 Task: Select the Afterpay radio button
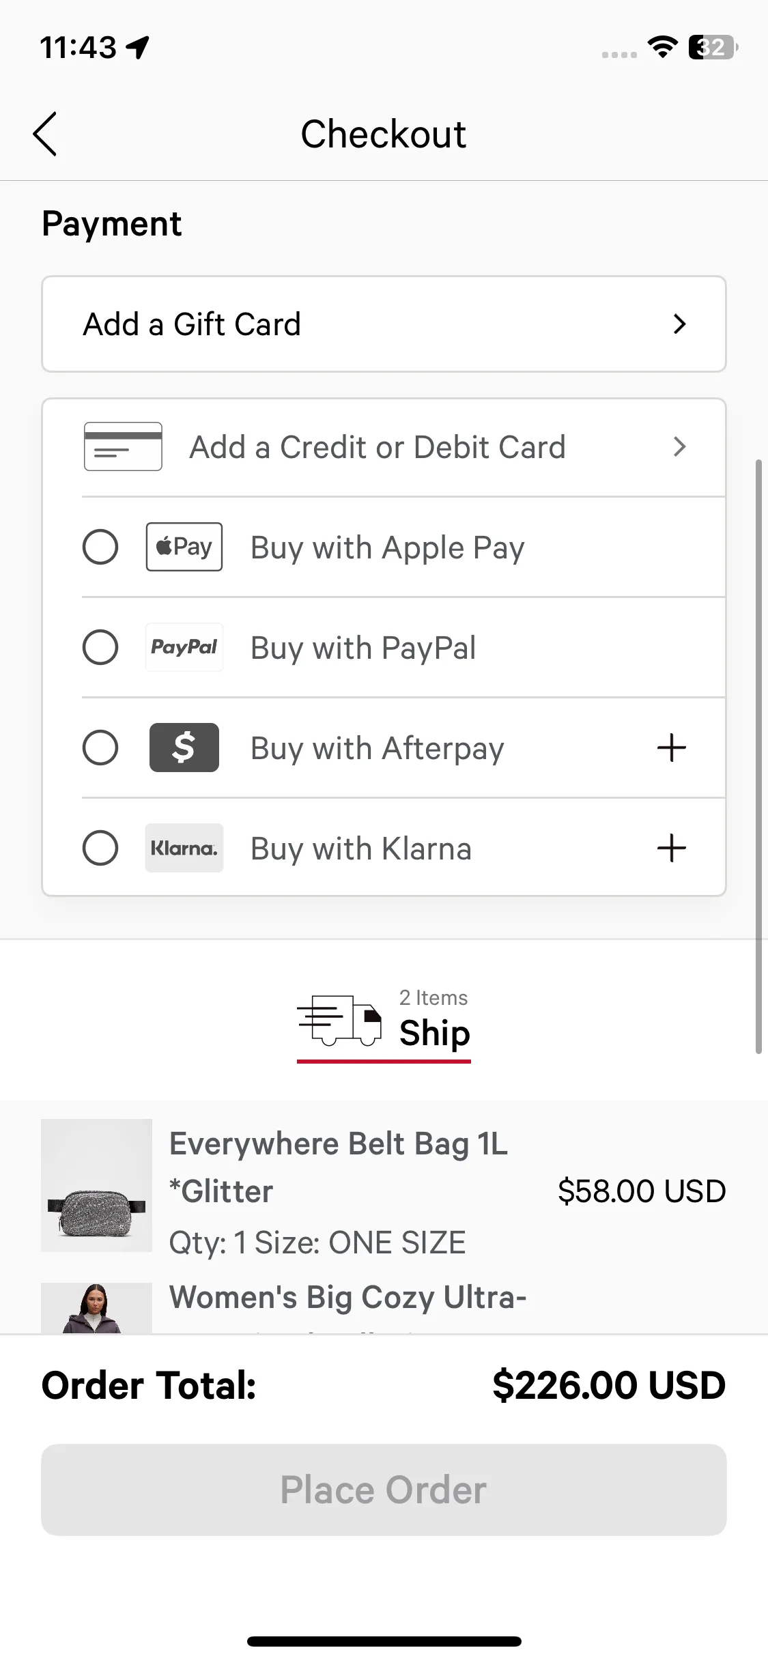pyautogui.click(x=100, y=748)
